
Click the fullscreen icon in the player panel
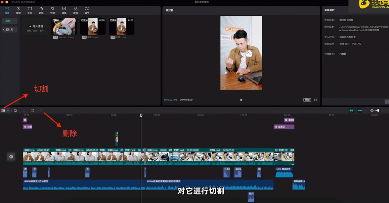coord(316,100)
